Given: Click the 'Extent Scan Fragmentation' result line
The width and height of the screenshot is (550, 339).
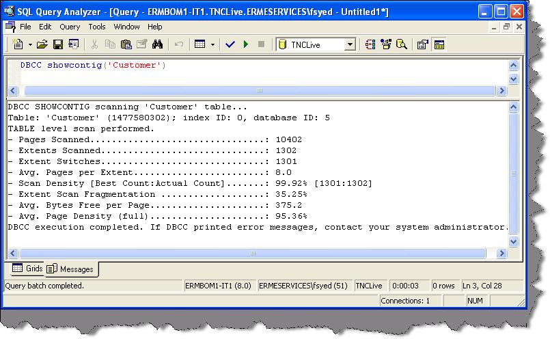Looking at the screenshot, I should pos(158,194).
